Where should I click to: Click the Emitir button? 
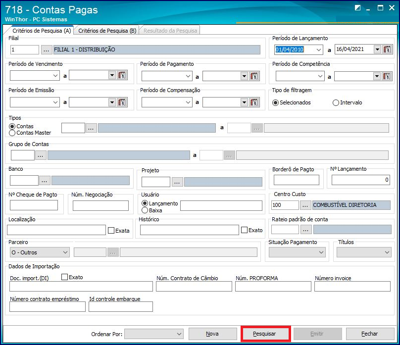pyautogui.click(x=317, y=334)
